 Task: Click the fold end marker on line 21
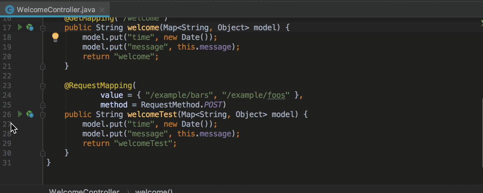(43, 67)
